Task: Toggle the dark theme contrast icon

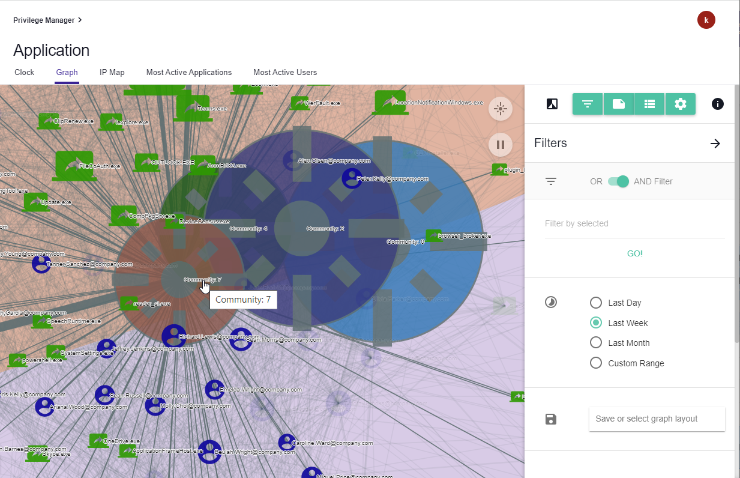Action: (552, 104)
